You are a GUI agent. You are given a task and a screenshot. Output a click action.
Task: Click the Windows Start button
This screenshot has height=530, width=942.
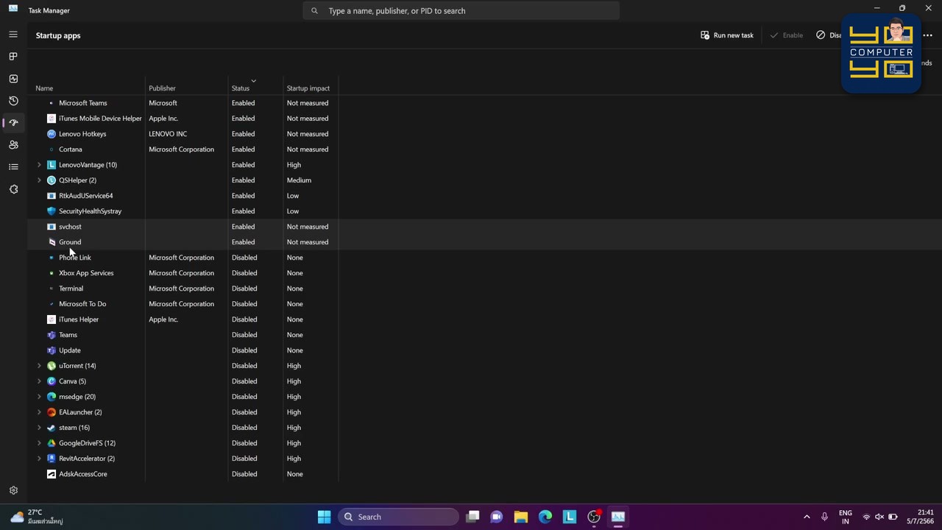click(x=324, y=517)
